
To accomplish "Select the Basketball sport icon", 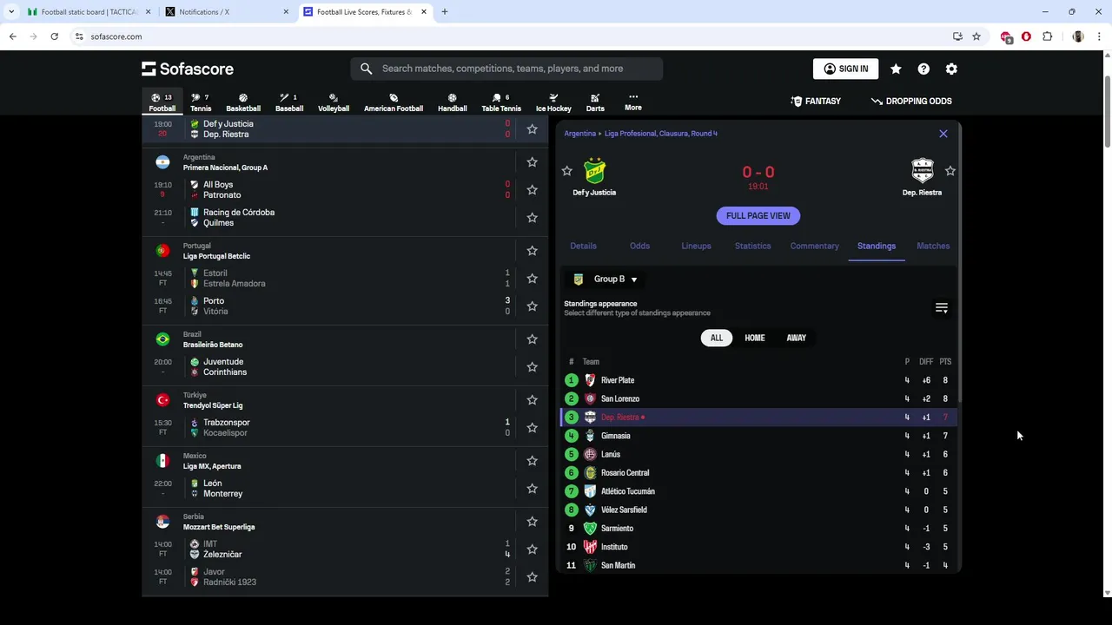I will click(243, 102).
